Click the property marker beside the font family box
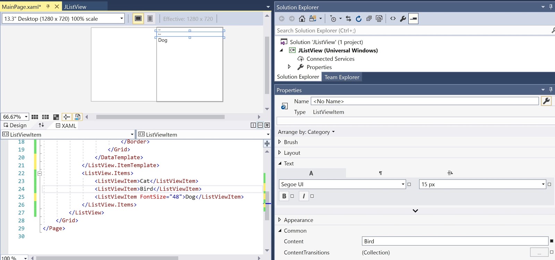This screenshot has height=260, width=555. tap(409, 184)
